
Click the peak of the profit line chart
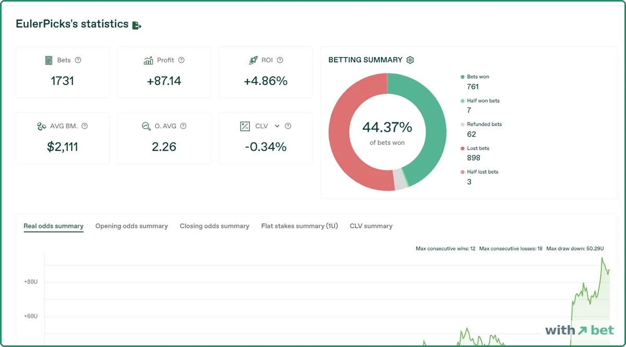coord(601,258)
